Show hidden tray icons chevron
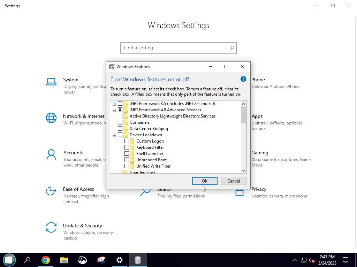 tap(295, 260)
